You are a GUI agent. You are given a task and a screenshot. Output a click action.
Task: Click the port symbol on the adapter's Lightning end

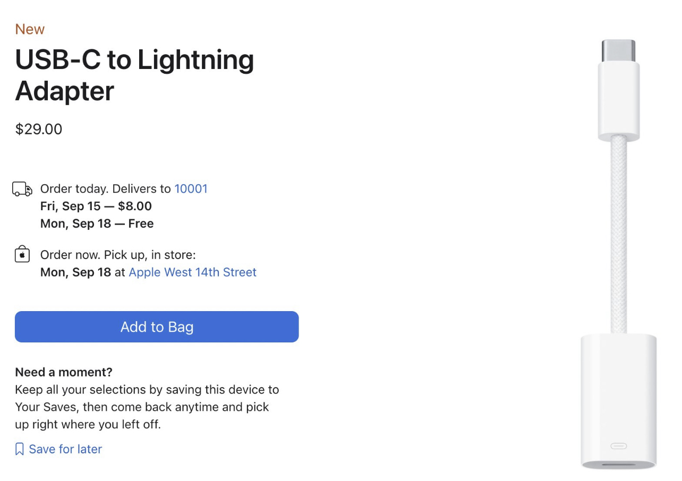(619, 445)
